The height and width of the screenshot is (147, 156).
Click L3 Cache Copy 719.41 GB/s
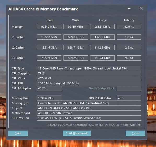(x=102, y=58)
